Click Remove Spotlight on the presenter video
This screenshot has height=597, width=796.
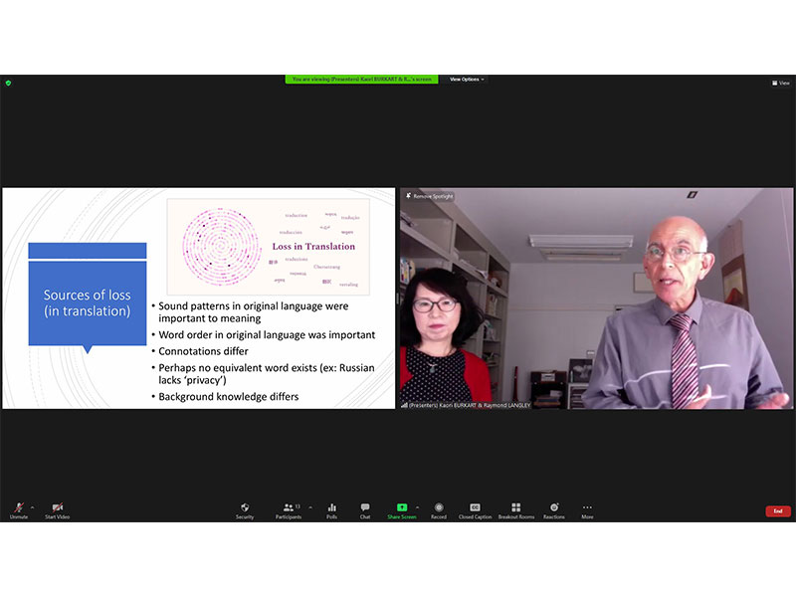pos(429,196)
